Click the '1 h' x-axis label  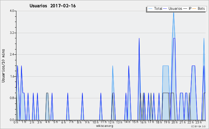pyautogui.click(x=24, y=122)
